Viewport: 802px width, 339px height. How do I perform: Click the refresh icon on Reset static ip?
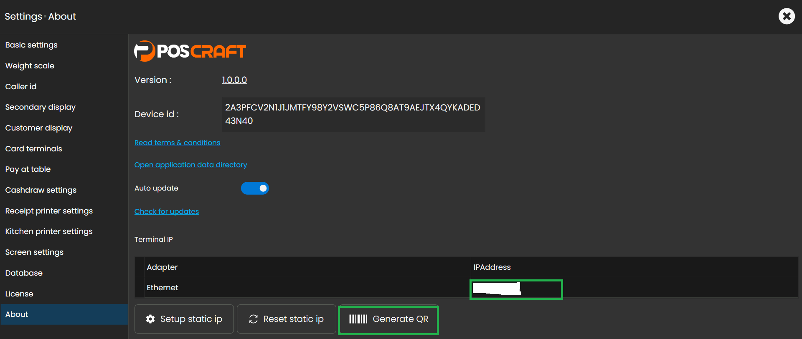(253, 319)
